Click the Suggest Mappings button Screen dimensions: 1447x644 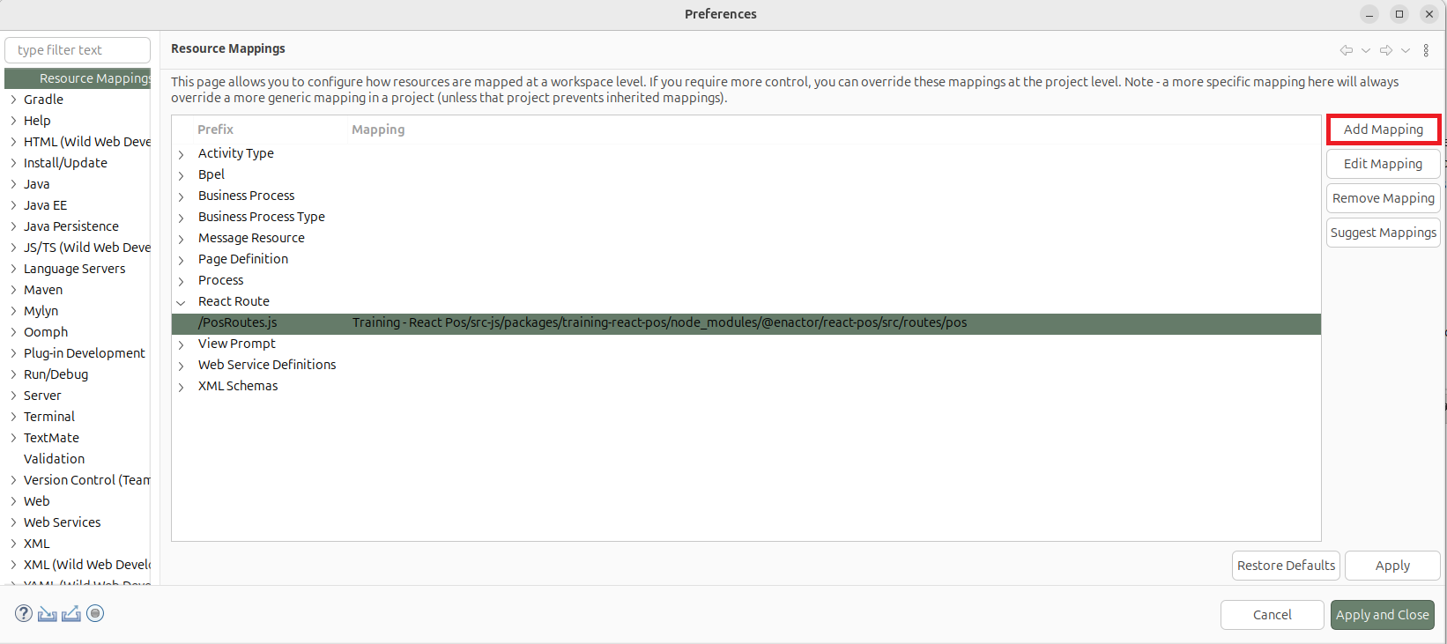pyautogui.click(x=1383, y=233)
